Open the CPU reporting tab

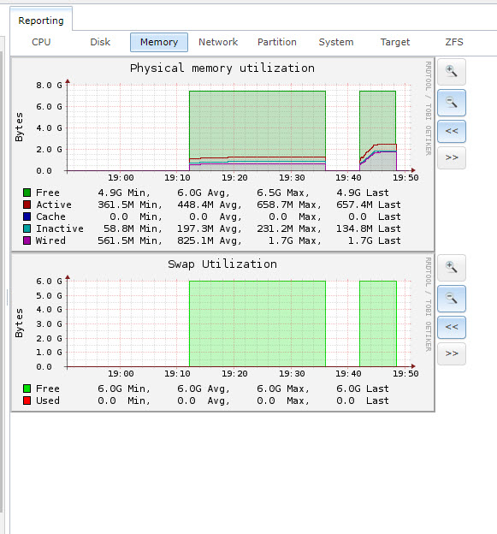41,42
